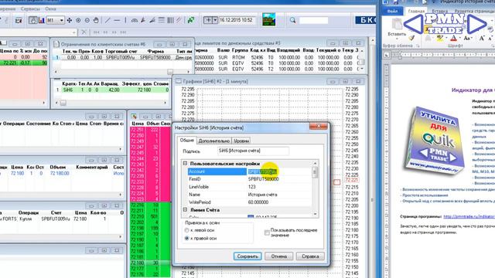Screen dimensions: 495x278
Task: Click the save button in settings dialog
Action: [247, 256]
